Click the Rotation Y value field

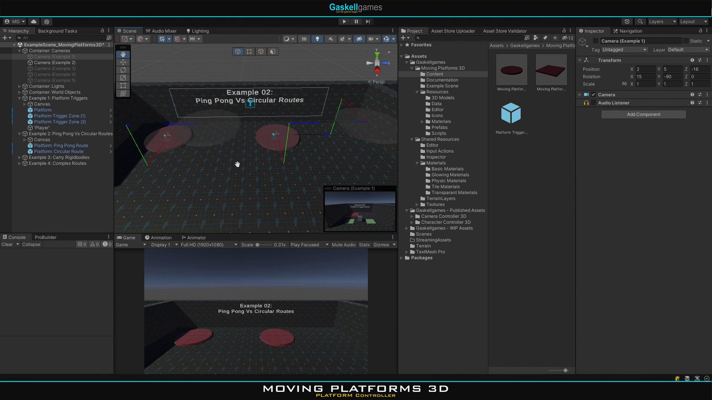coord(672,77)
